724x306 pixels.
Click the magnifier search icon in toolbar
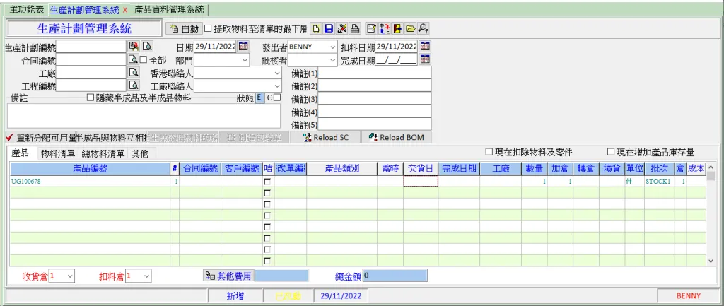pyautogui.click(x=423, y=29)
